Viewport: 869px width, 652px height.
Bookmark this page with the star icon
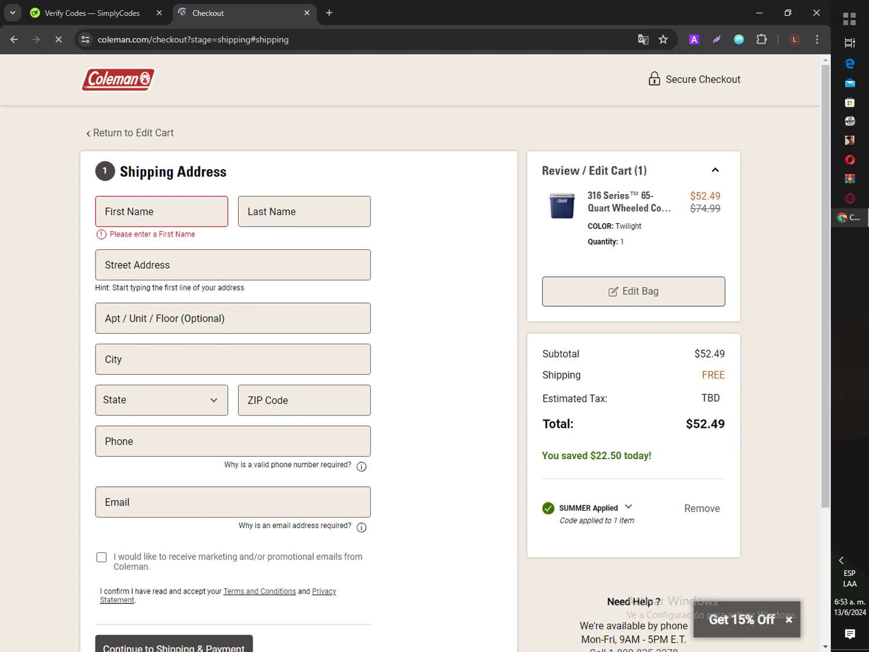tap(663, 39)
